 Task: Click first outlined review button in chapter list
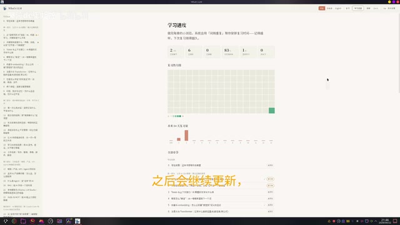click(271, 179)
